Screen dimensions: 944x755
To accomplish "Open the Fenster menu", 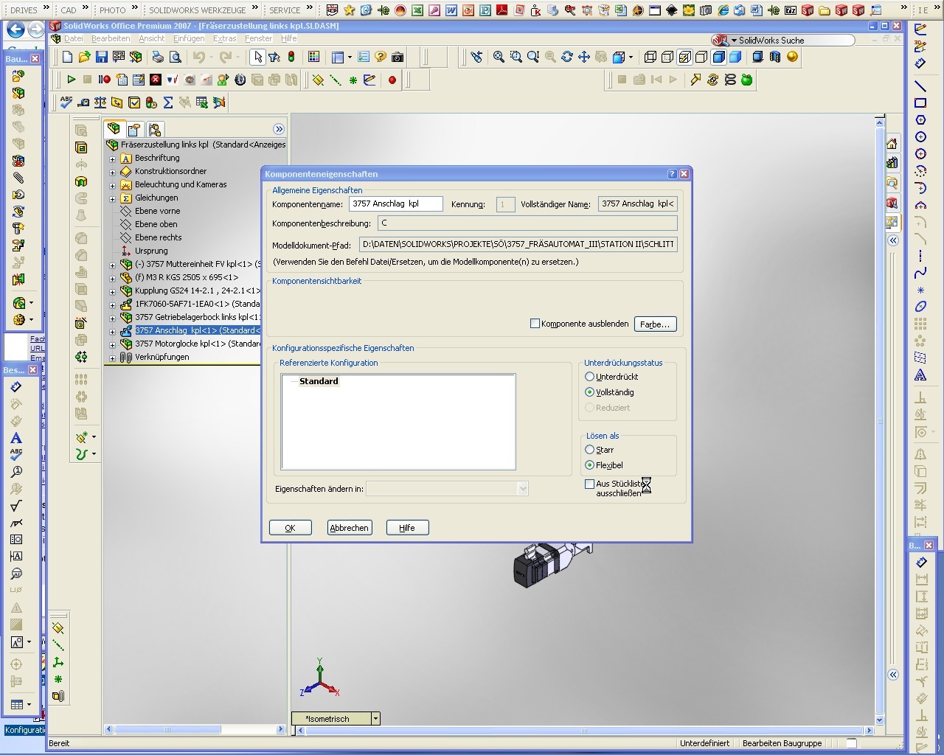I will point(259,38).
